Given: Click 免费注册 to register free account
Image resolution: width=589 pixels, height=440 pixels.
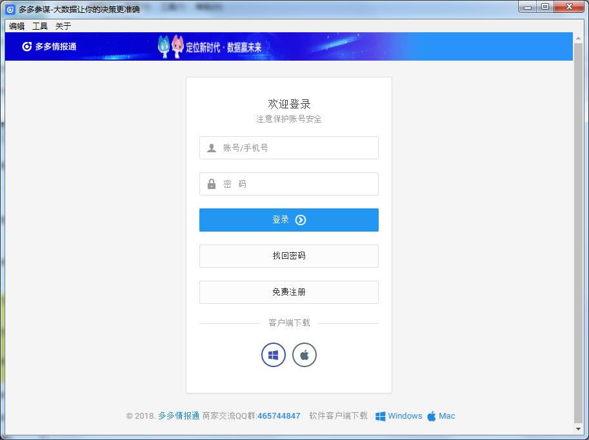Looking at the screenshot, I should [x=288, y=292].
